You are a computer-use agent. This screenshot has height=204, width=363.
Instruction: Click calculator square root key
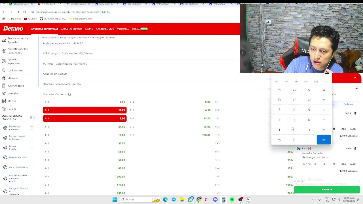[x=309, y=100]
